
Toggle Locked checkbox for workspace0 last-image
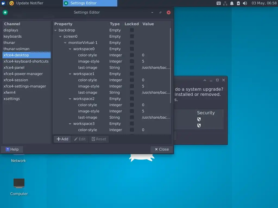[132, 67]
